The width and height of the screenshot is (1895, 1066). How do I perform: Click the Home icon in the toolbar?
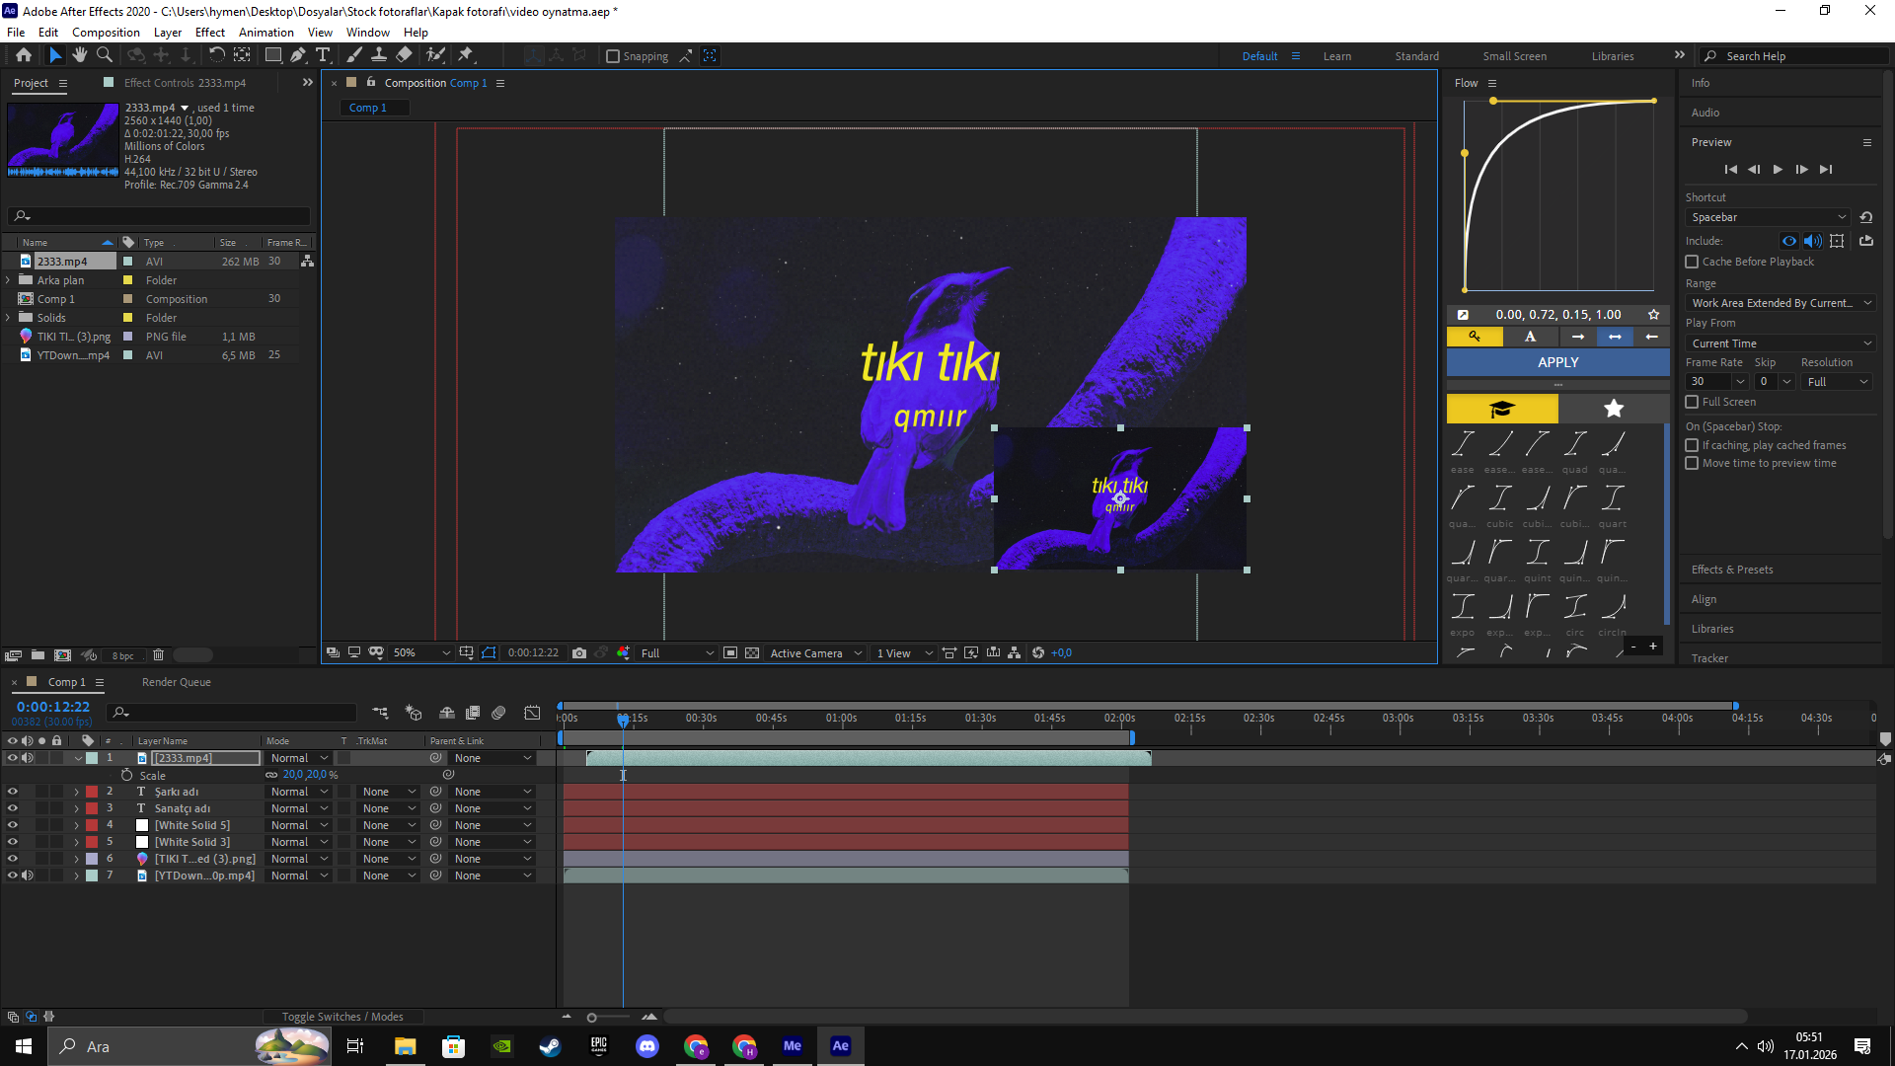(x=24, y=55)
